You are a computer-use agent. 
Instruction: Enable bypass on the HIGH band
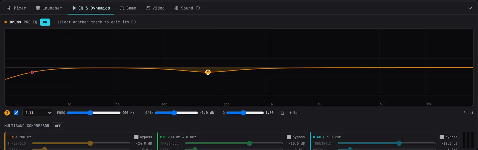(442, 137)
